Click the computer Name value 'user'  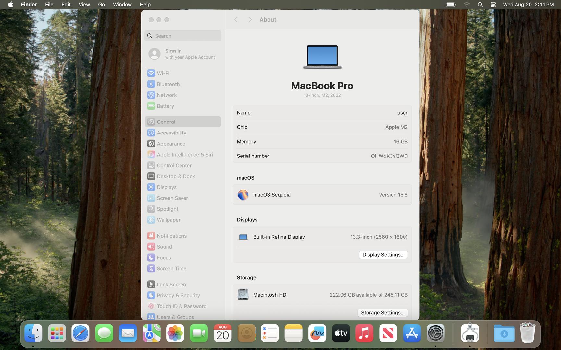402,113
